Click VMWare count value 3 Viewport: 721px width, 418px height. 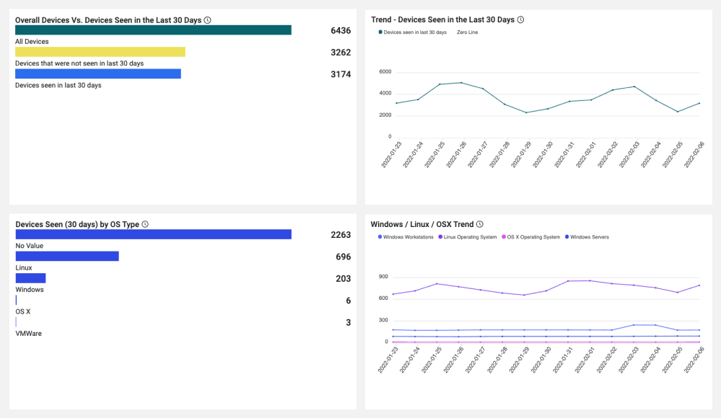pyautogui.click(x=349, y=322)
